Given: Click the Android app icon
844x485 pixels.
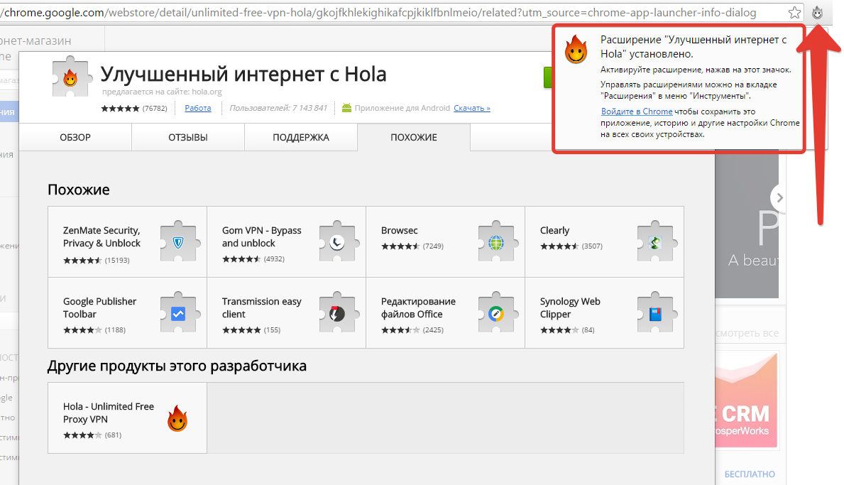Looking at the screenshot, I should [x=346, y=108].
